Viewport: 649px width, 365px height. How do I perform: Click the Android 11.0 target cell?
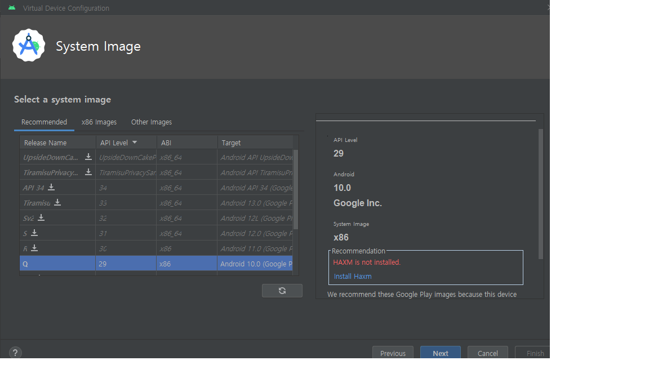[255, 249]
